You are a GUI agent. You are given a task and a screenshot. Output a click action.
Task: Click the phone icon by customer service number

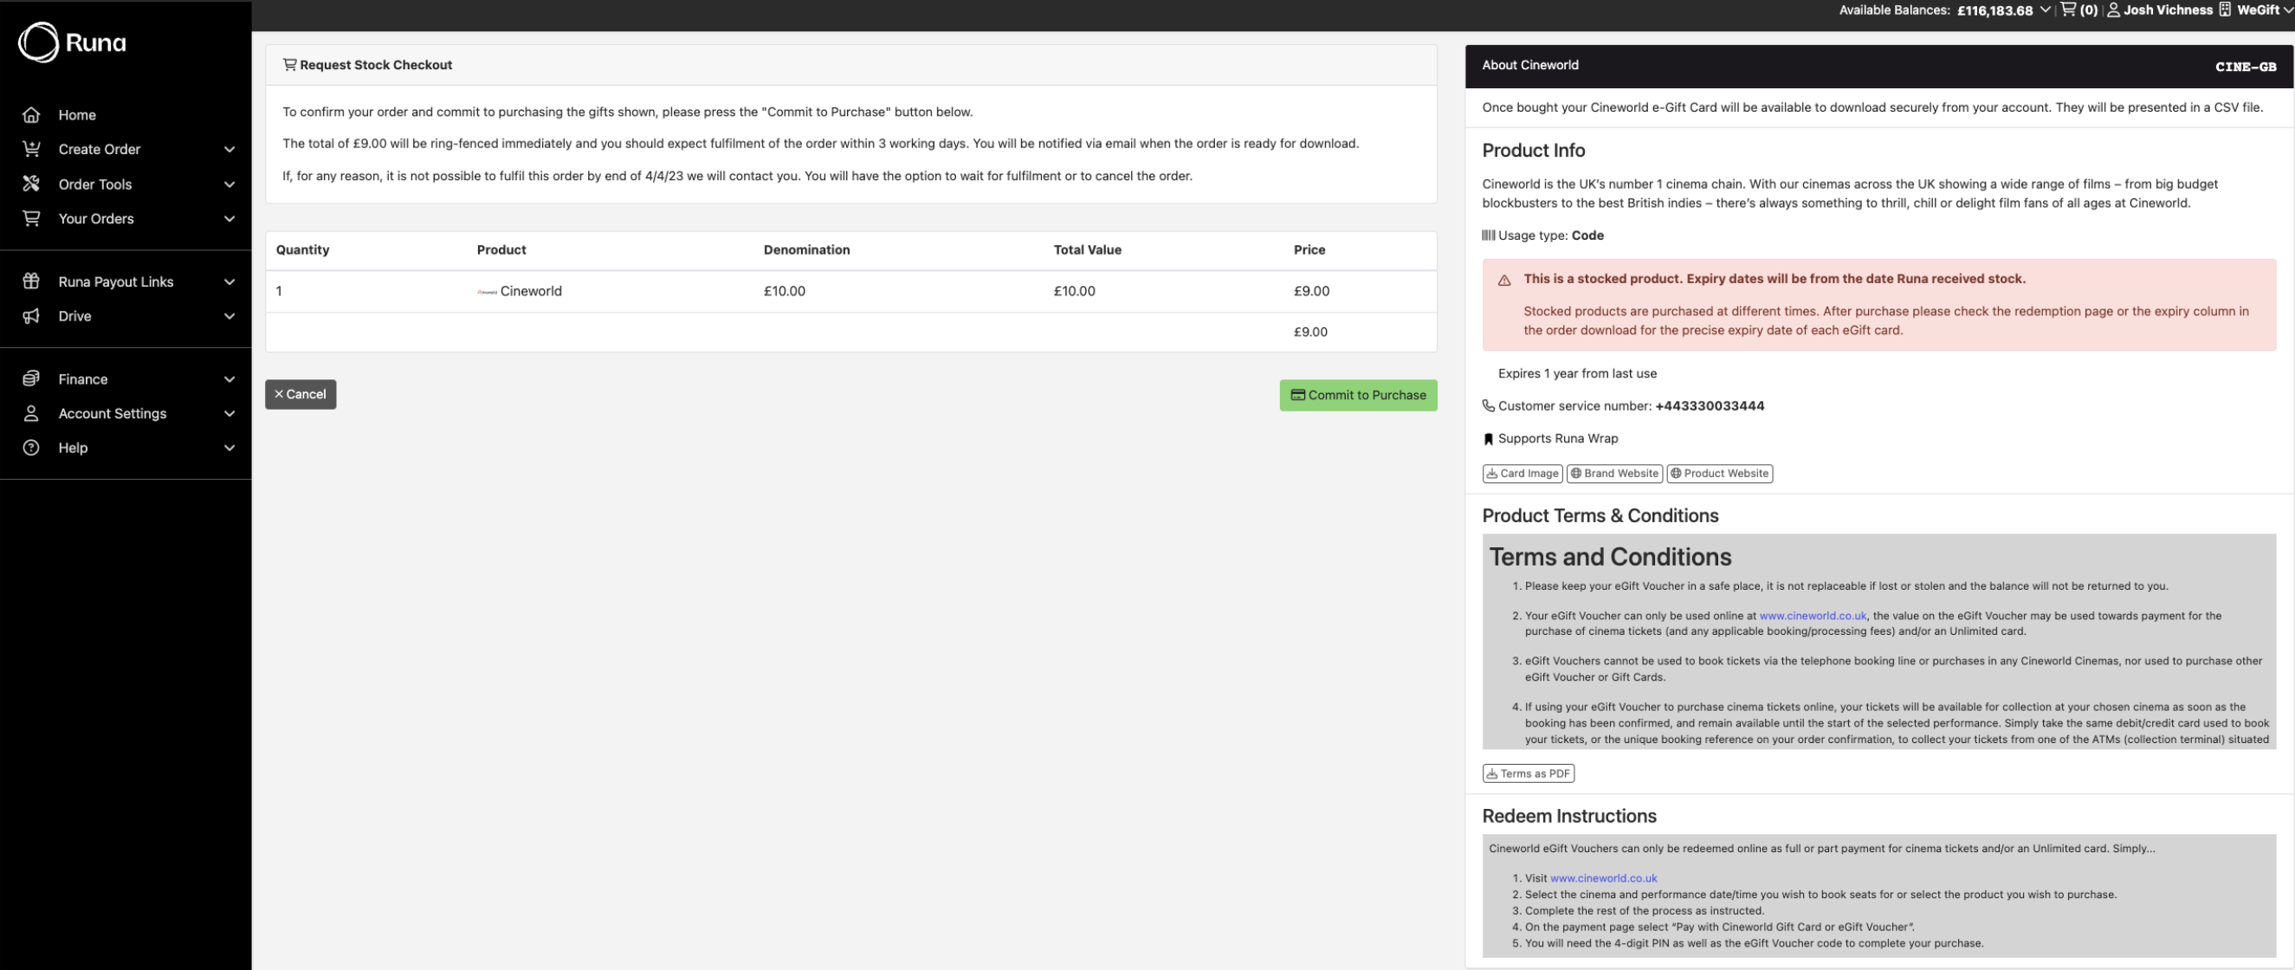click(x=1488, y=406)
